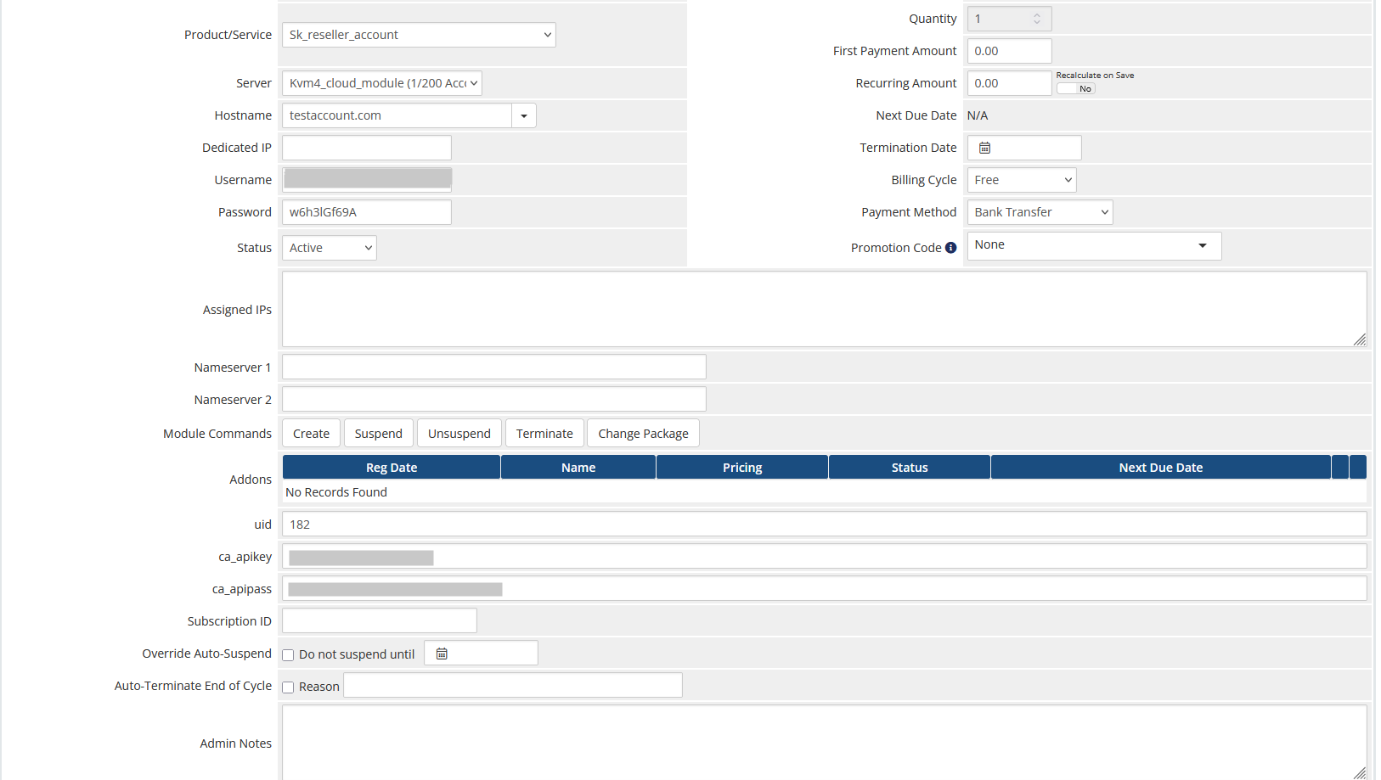Click the Next Due Date column header
The image size is (1381, 780).
1160,468
